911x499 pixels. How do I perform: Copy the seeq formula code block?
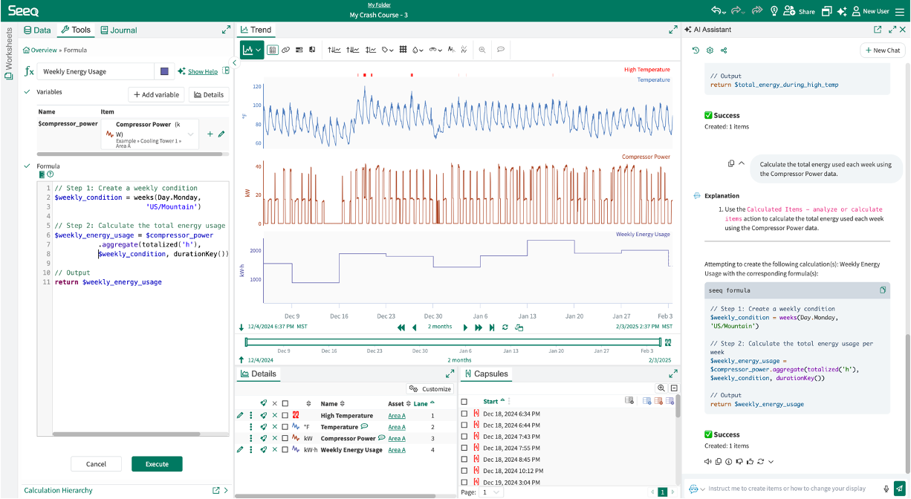coord(882,290)
